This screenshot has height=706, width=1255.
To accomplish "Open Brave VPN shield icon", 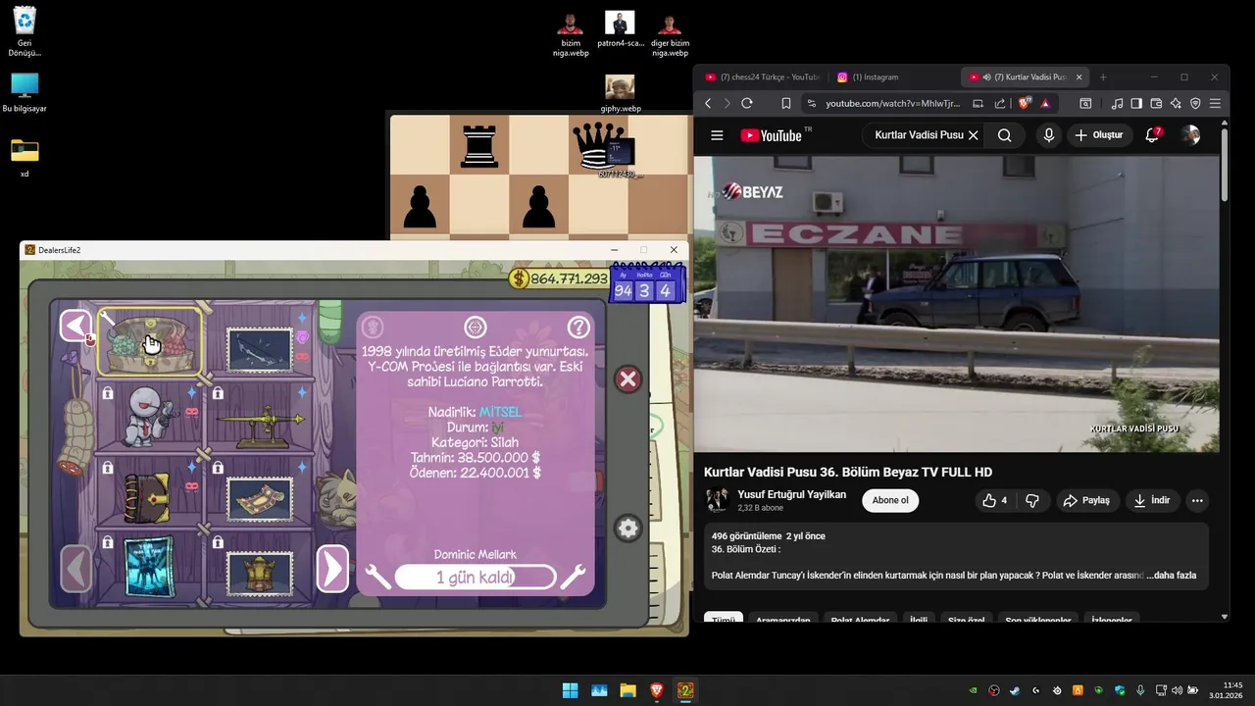I will tap(1195, 103).
